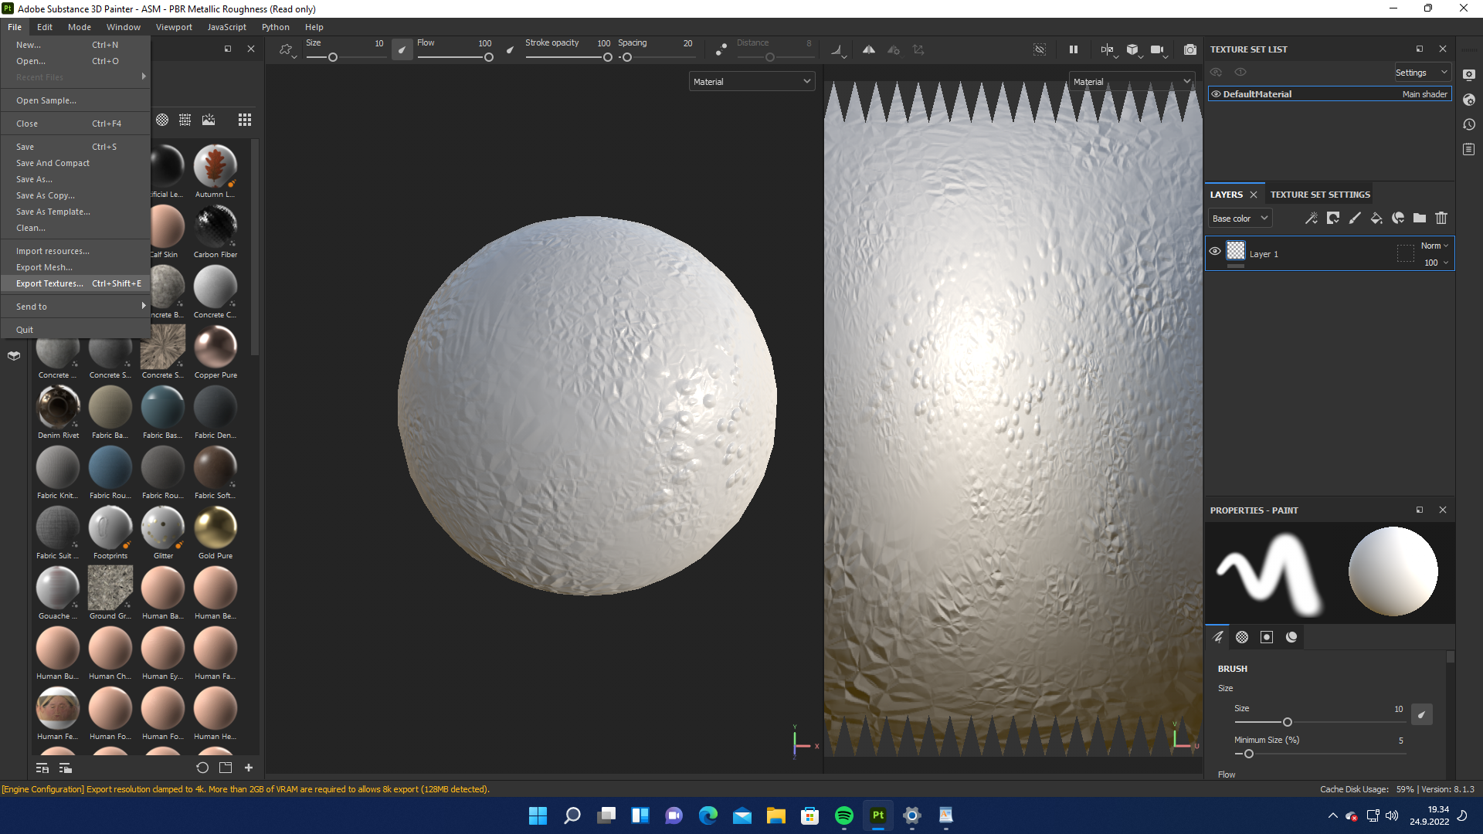The height and width of the screenshot is (834, 1483).
Task: Enable the symmetry tool in the toolbar
Action: point(868,49)
